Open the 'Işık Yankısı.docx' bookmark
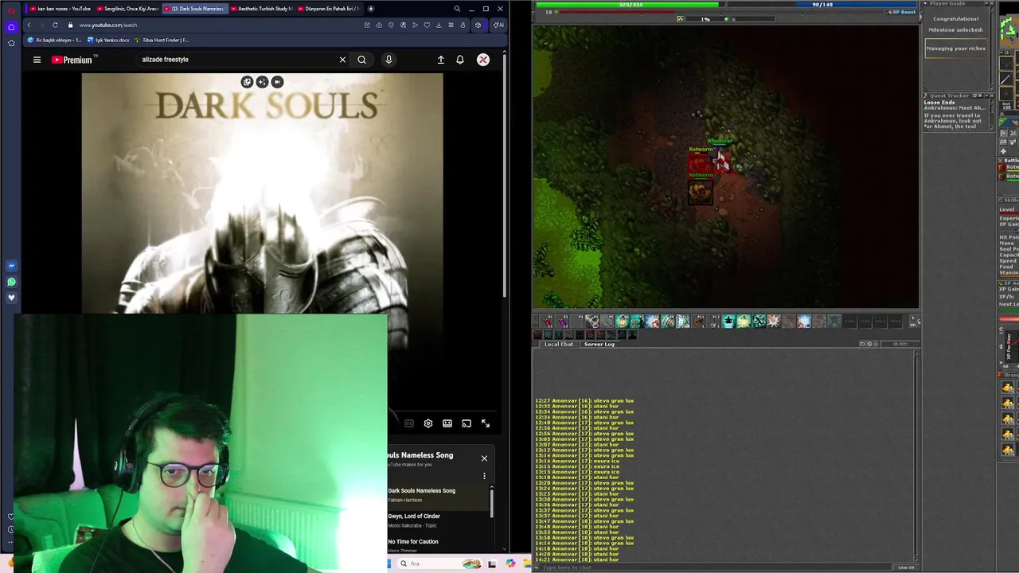This screenshot has height=573, width=1019. (108, 40)
